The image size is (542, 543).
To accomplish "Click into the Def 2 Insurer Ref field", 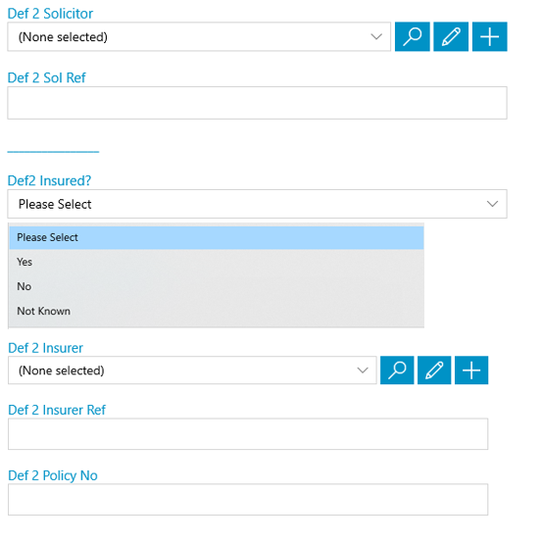I will tap(248, 434).
